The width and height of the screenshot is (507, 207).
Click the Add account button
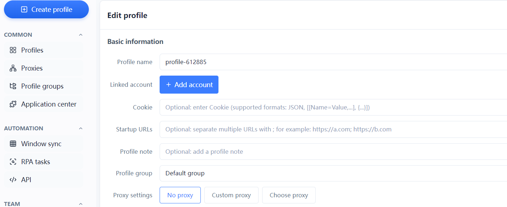pyautogui.click(x=189, y=85)
